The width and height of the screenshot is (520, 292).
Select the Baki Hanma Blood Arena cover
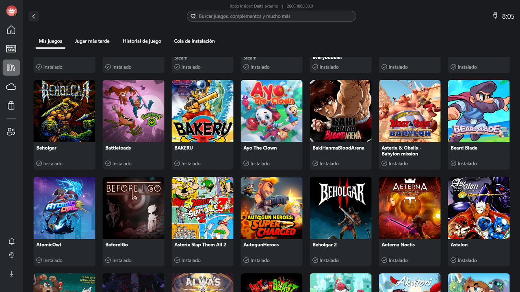[x=341, y=111]
